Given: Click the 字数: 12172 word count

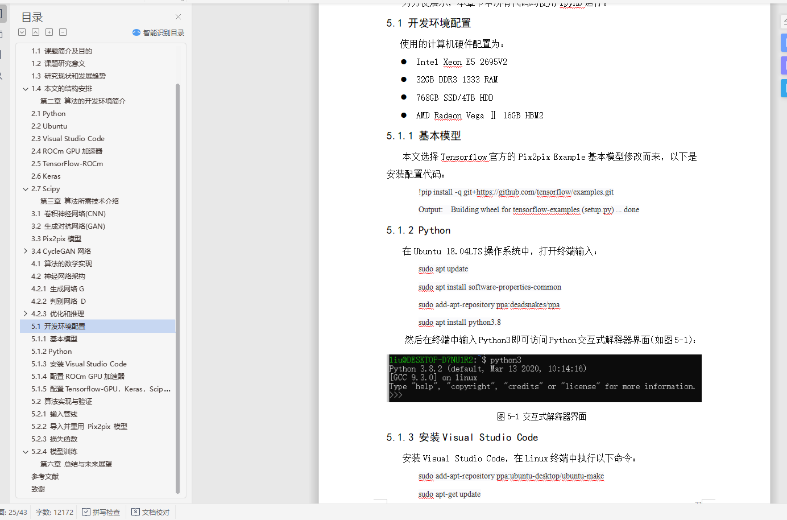Looking at the screenshot, I should coord(55,512).
